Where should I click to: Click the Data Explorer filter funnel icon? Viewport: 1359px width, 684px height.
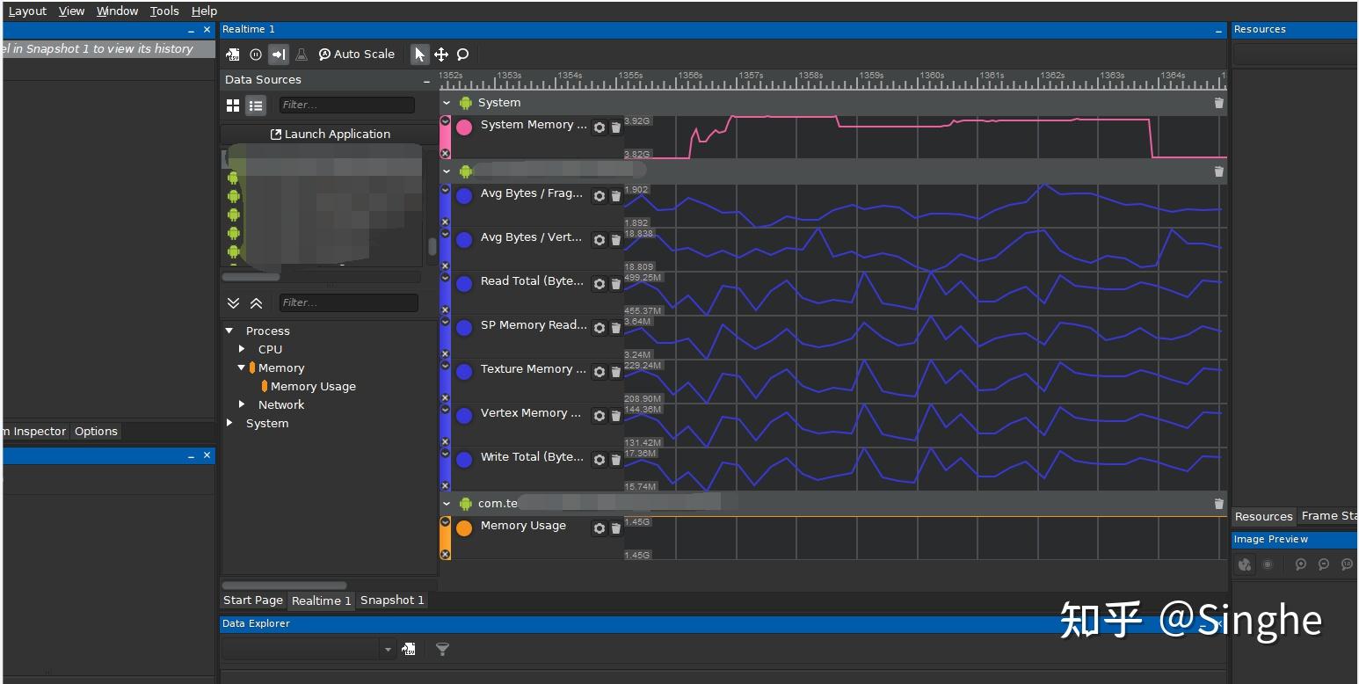[x=443, y=650]
